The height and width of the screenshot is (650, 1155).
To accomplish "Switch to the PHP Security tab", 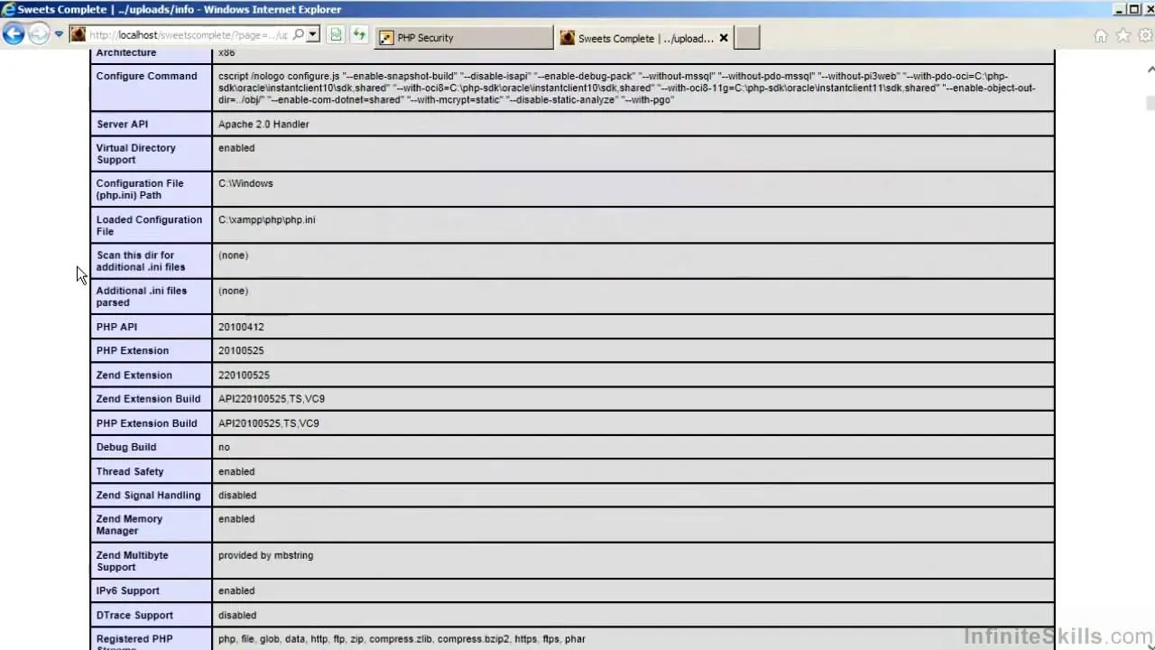I will [463, 38].
